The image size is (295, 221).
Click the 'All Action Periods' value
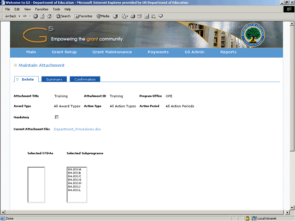(x=180, y=106)
